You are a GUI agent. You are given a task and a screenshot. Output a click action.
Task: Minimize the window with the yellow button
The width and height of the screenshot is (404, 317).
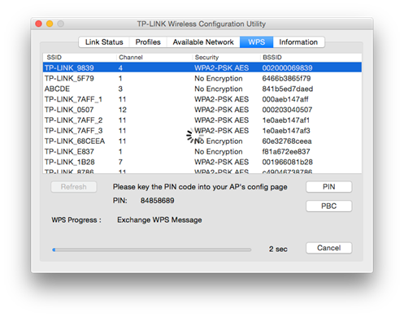50,24
